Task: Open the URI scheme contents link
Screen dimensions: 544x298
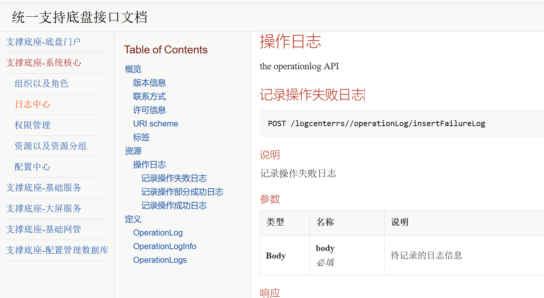Action: tap(155, 123)
